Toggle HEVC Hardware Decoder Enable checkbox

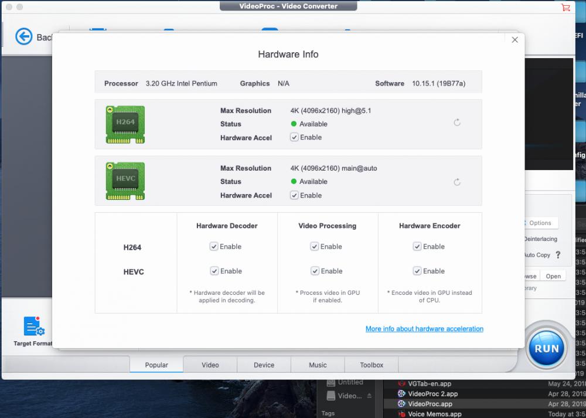click(214, 271)
